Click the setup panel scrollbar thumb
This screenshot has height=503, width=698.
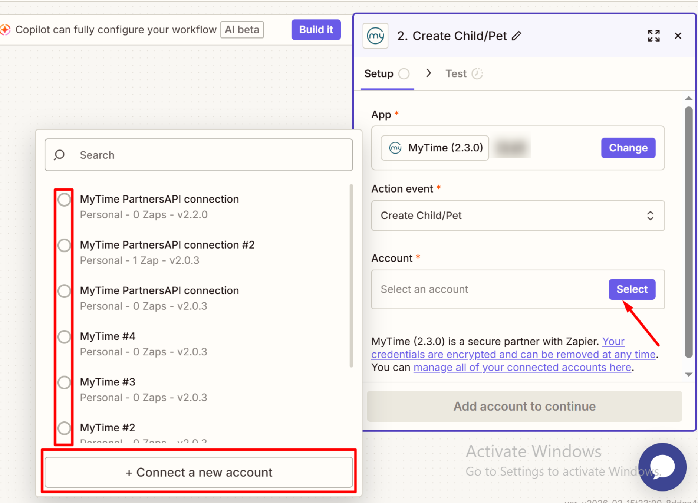[x=689, y=232]
